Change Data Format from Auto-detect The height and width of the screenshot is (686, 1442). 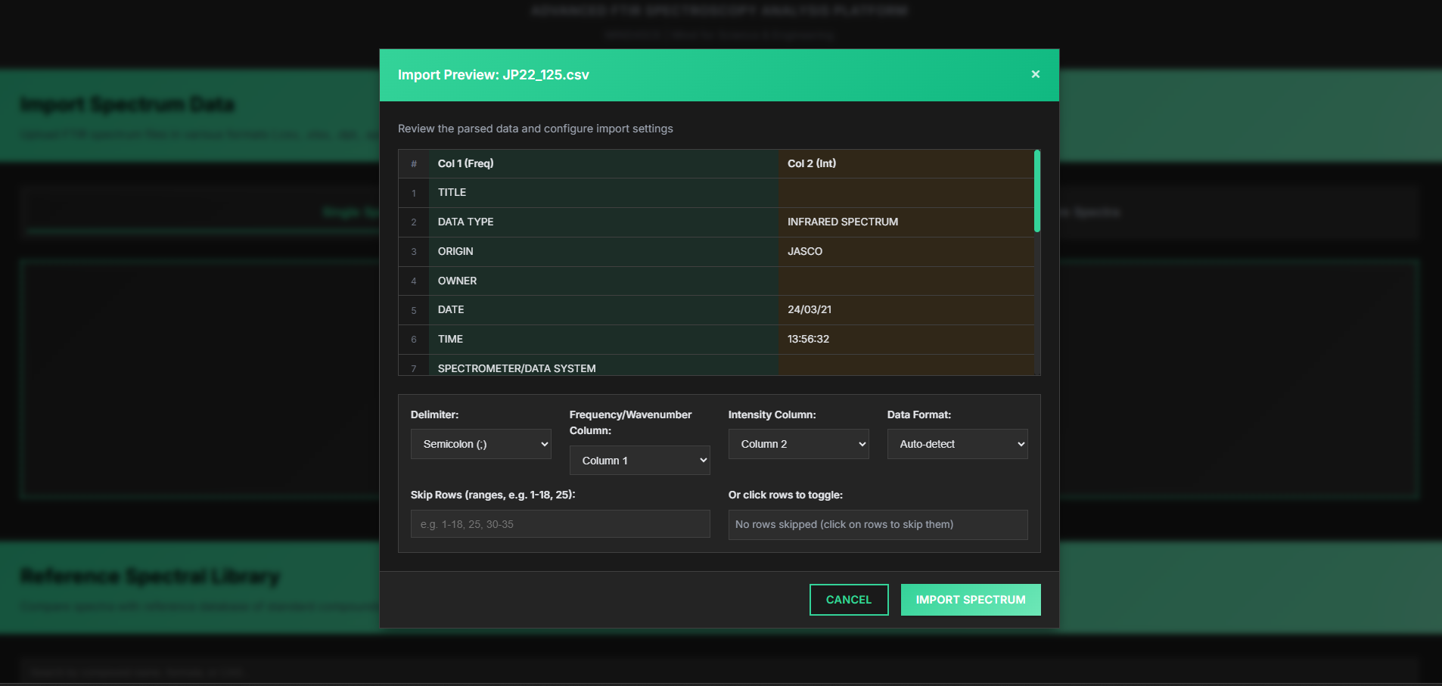(x=957, y=444)
